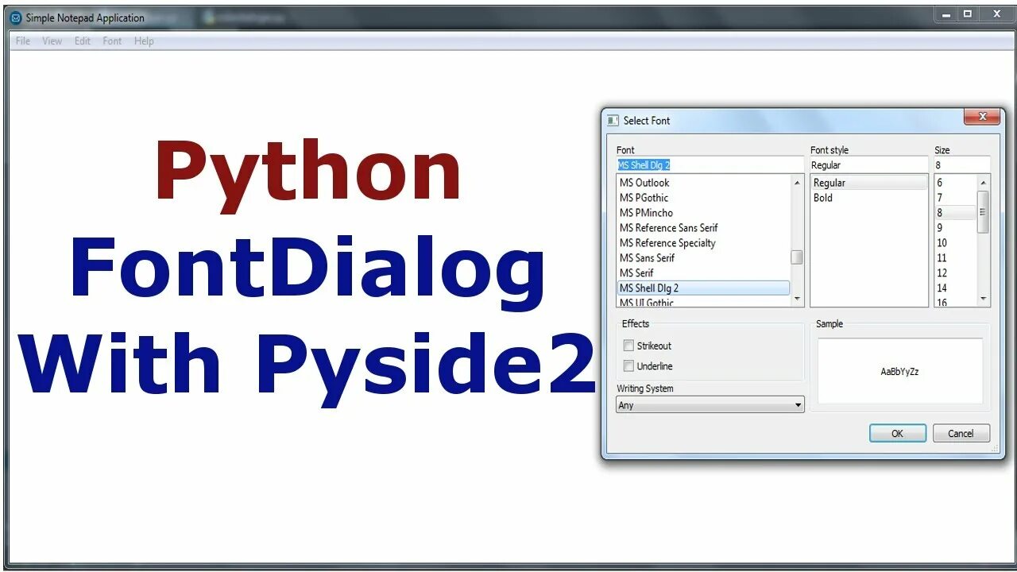Screen dimensions: 1017x572
Task: Dismiss dialog with Cancel button
Action: (x=961, y=434)
